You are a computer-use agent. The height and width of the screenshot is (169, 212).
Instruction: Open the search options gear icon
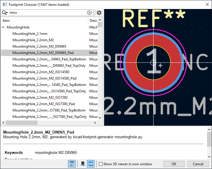(99, 13)
